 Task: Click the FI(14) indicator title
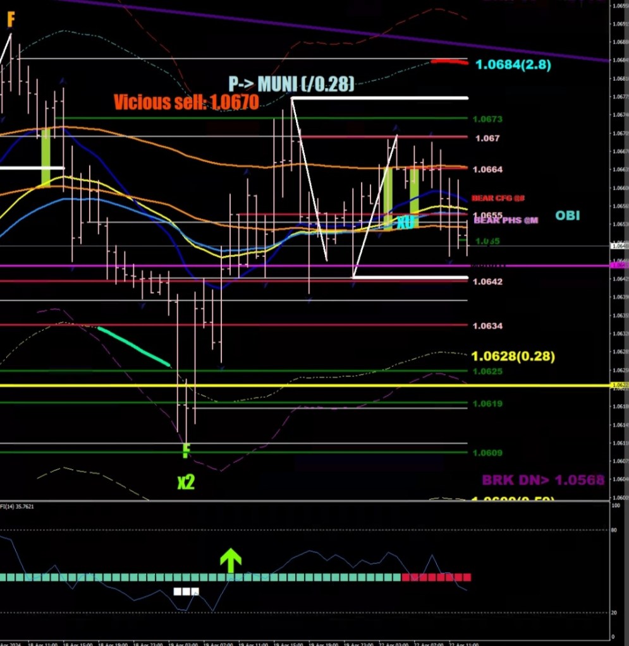point(17,506)
